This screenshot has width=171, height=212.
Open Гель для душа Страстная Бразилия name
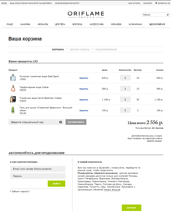46,109
